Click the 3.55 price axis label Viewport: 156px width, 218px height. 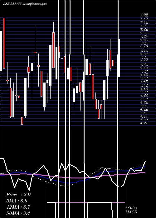click(144, 60)
